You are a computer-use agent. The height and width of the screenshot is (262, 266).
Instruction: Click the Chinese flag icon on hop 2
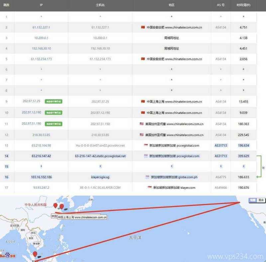tap(143, 27)
